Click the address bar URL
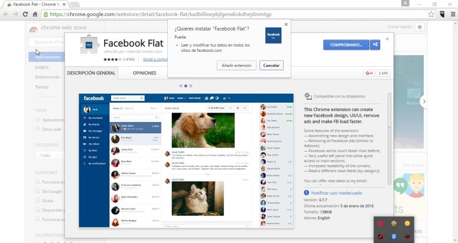Viewport: 458px width, 243px height. [x=161, y=14]
